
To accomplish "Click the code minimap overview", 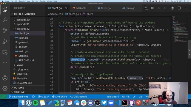I will [180, 29].
